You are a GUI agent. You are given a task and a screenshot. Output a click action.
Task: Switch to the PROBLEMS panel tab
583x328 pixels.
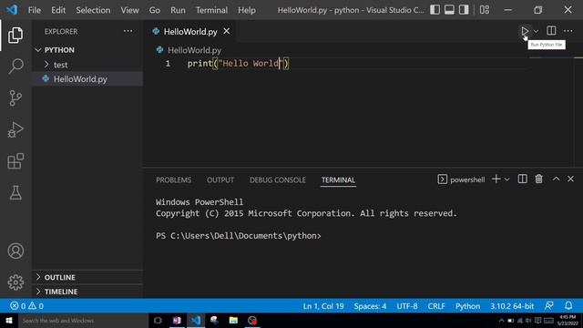click(x=174, y=180)
